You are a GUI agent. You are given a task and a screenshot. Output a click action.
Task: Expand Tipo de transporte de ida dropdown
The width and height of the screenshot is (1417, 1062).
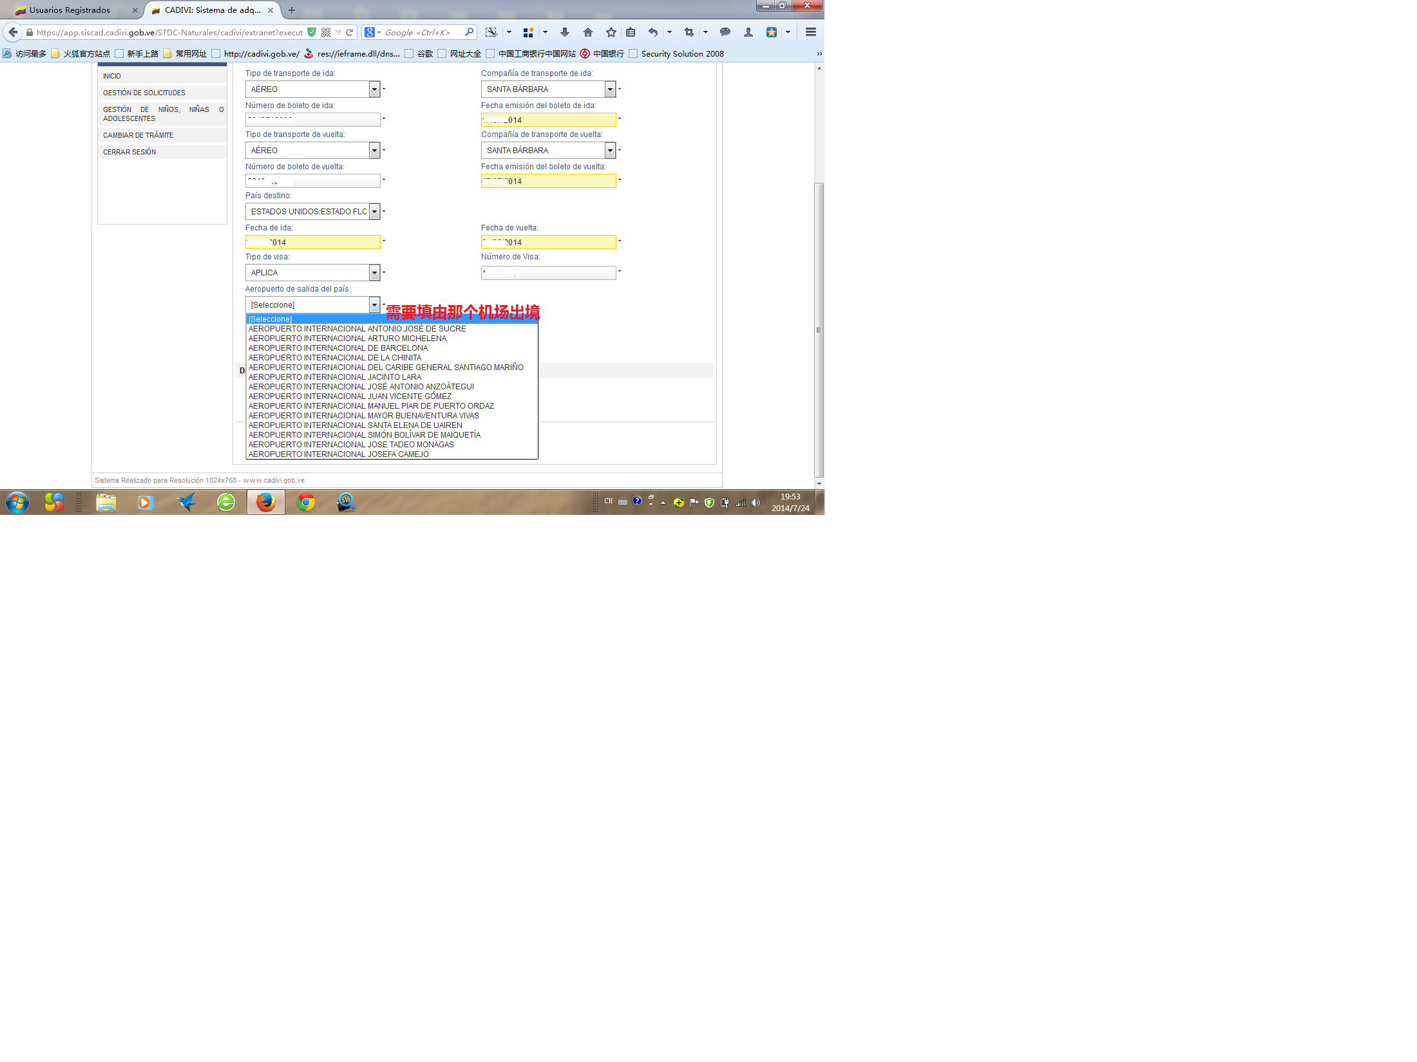click(374, 89)
